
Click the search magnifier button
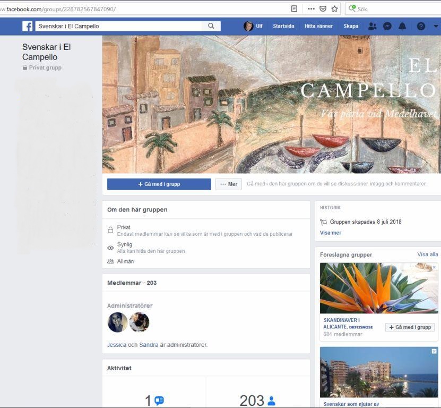211,26
